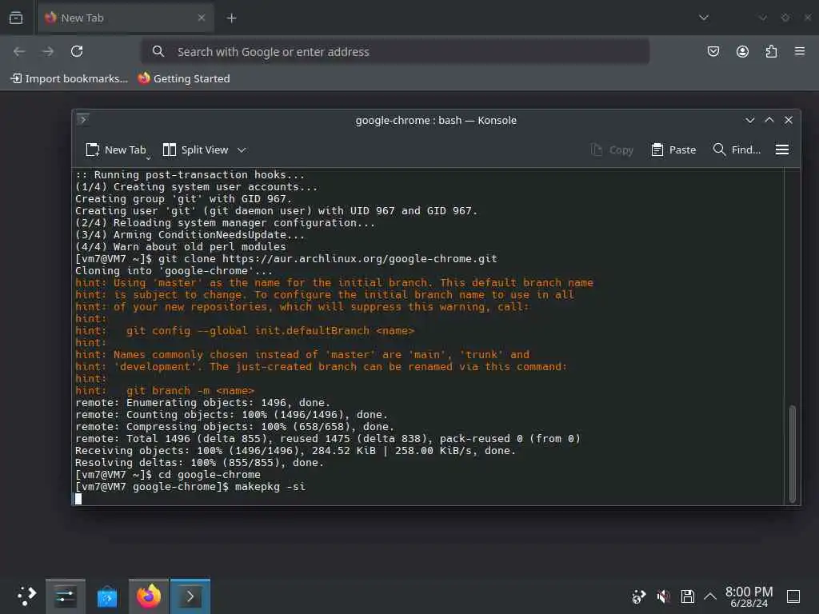This screenshot has height=614, width=819.
Task: Toggle muted volume tray icon
Action: (663, 596)
